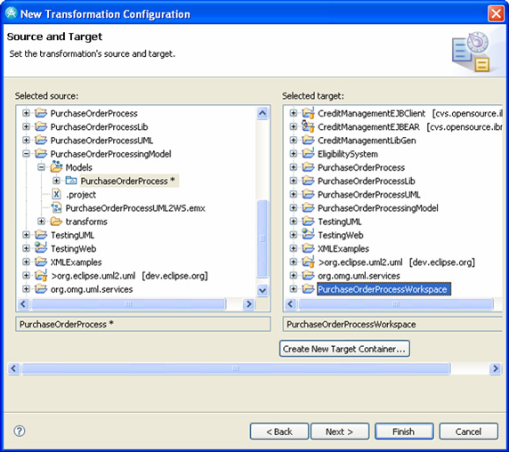
Task: Click the PurchaseOrderProcessingModel folder icon in the source tree
Action: coord(41,154)
